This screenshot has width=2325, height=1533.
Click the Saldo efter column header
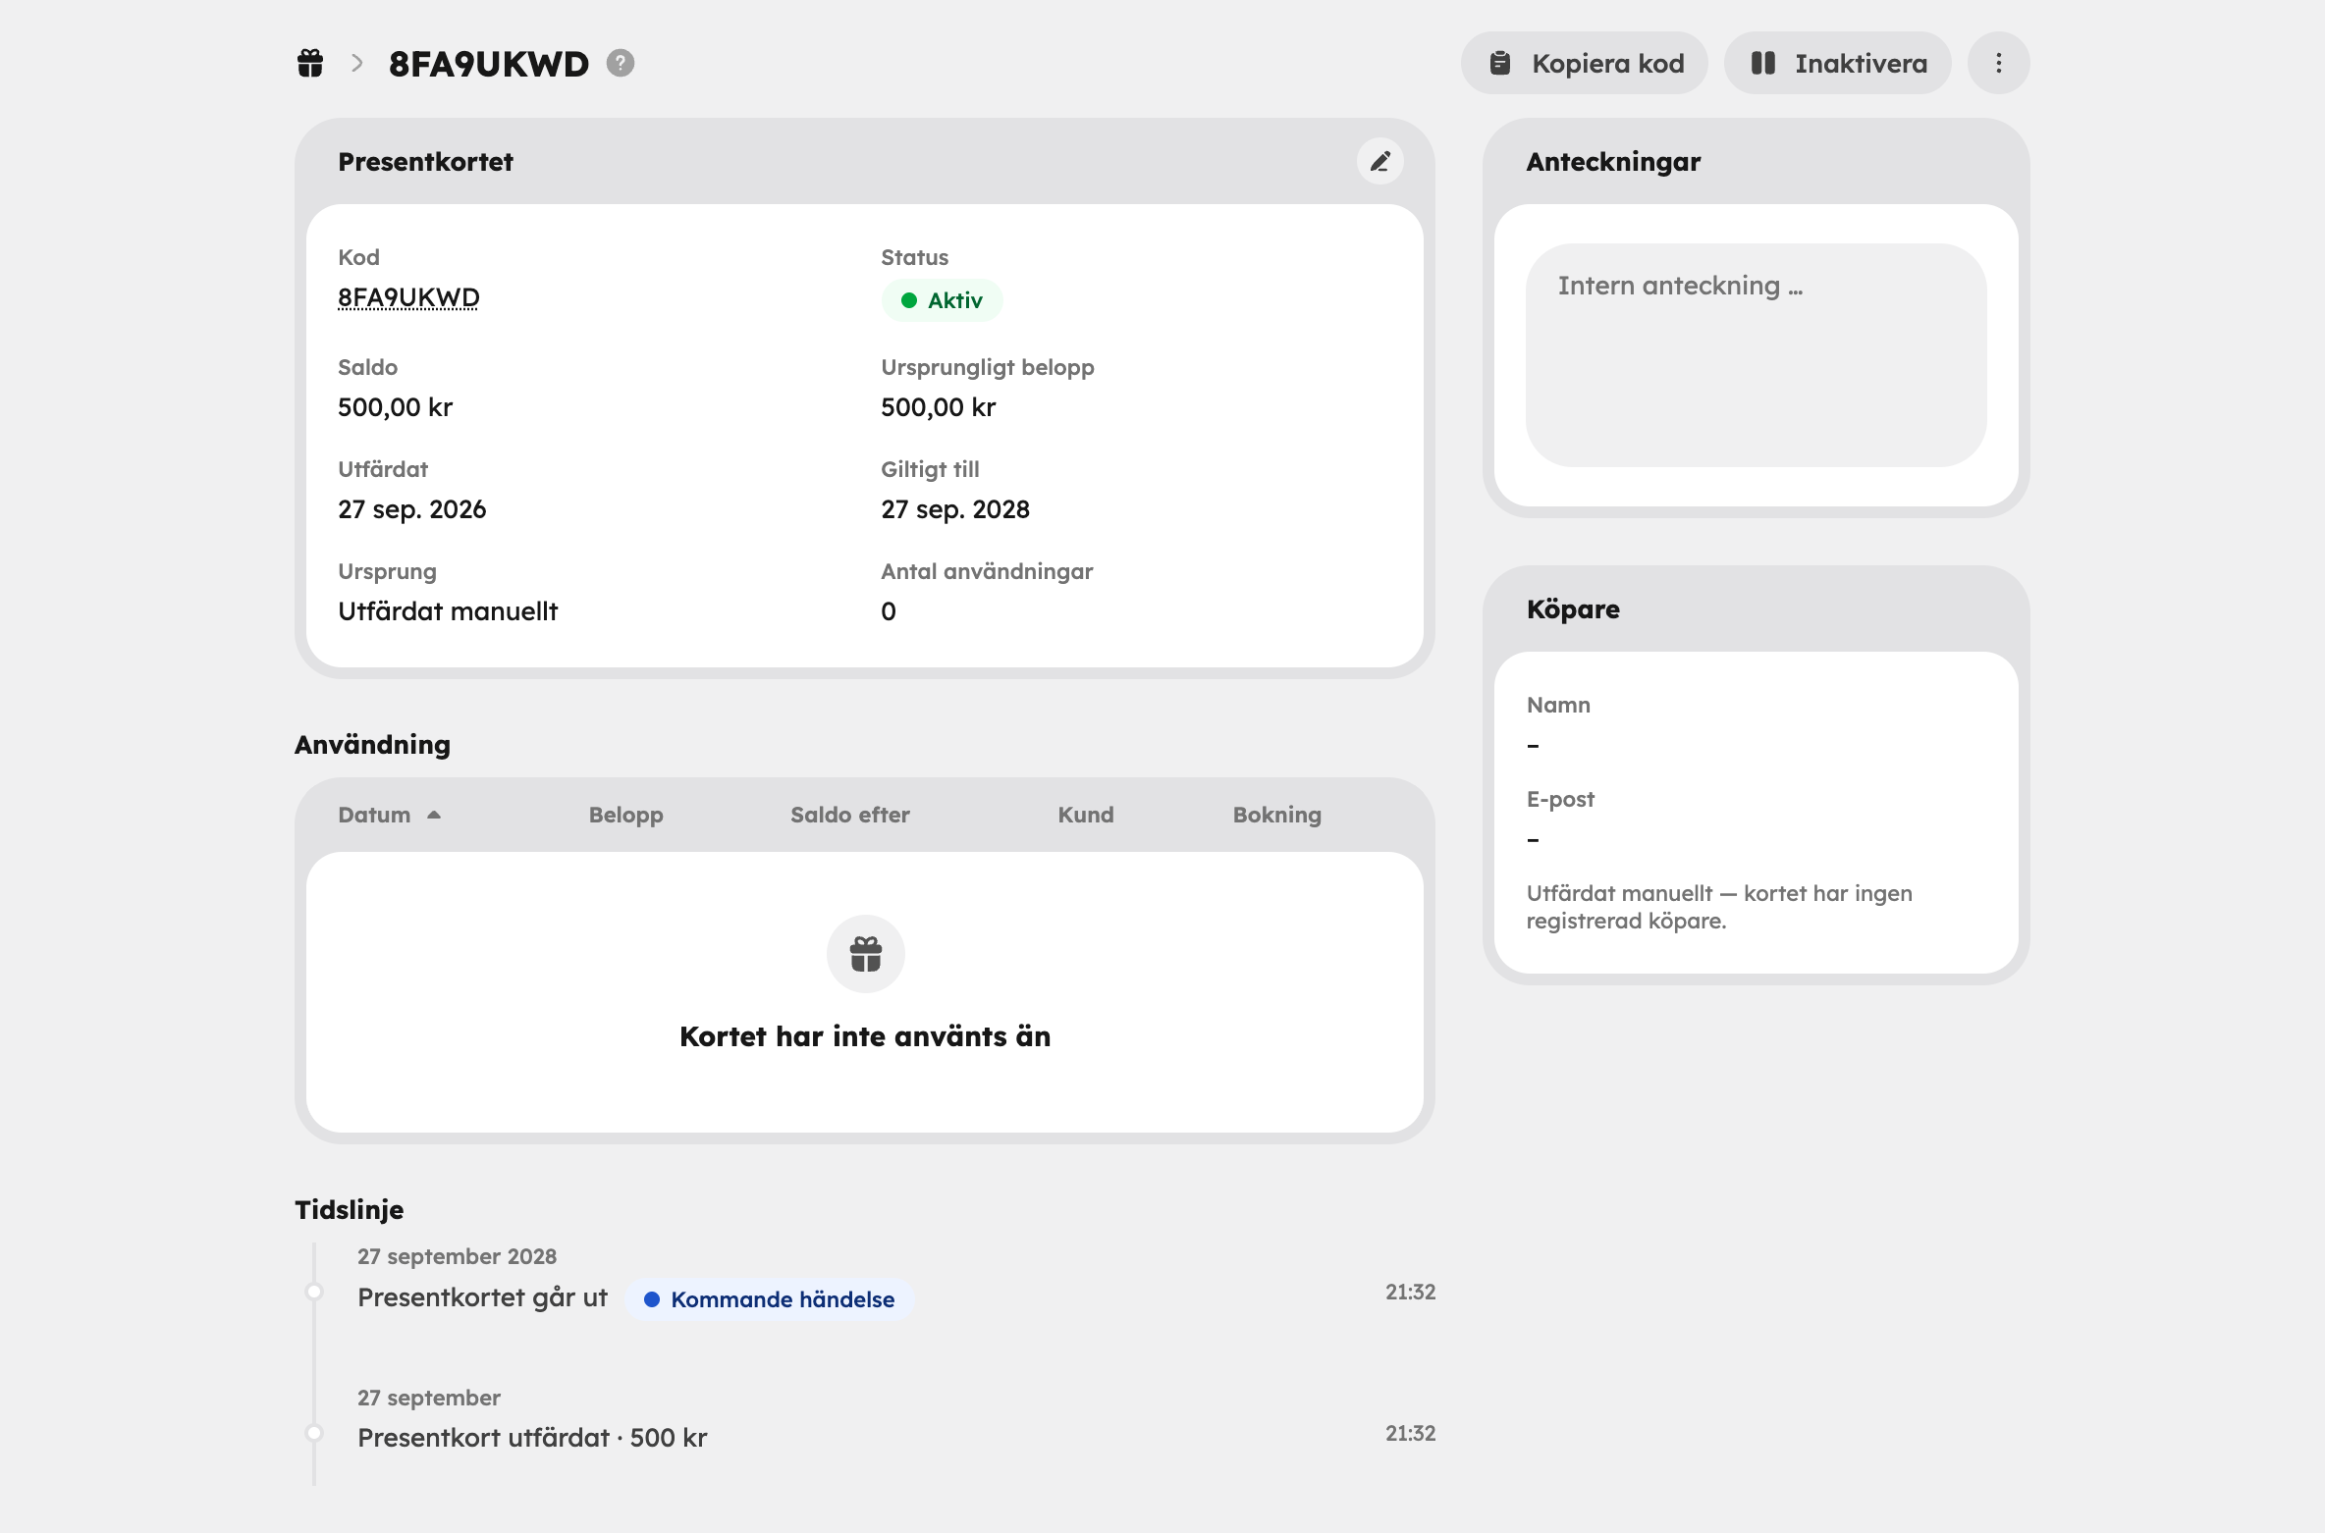pos(850,815)
